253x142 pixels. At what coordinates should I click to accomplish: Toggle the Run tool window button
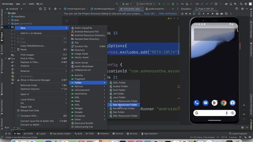17,134
